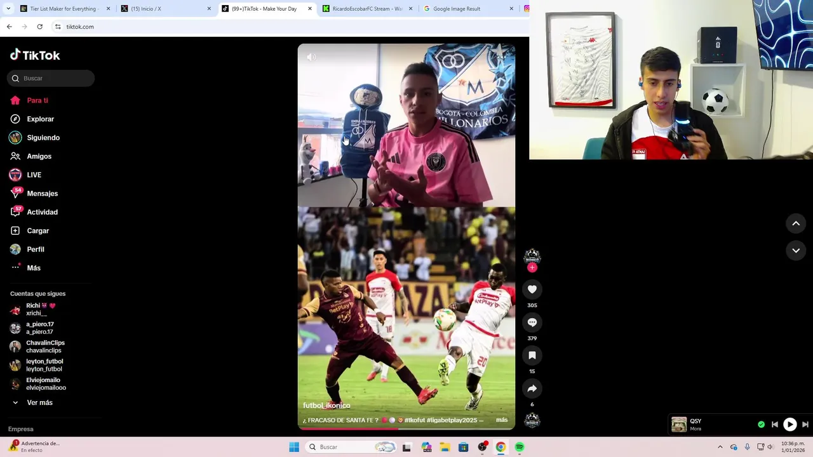
Task: Open File Explorer from taskbar
Action: coord(445,447)
